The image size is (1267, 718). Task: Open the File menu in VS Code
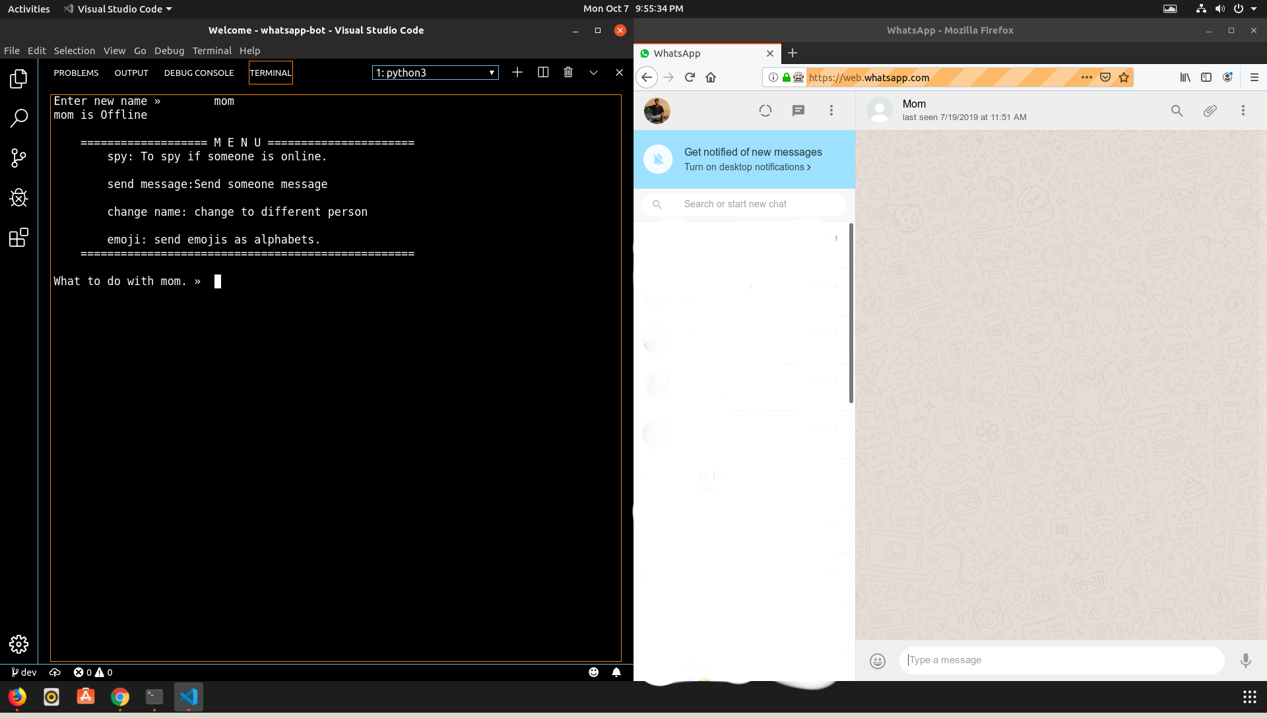[x=12, y=51]
